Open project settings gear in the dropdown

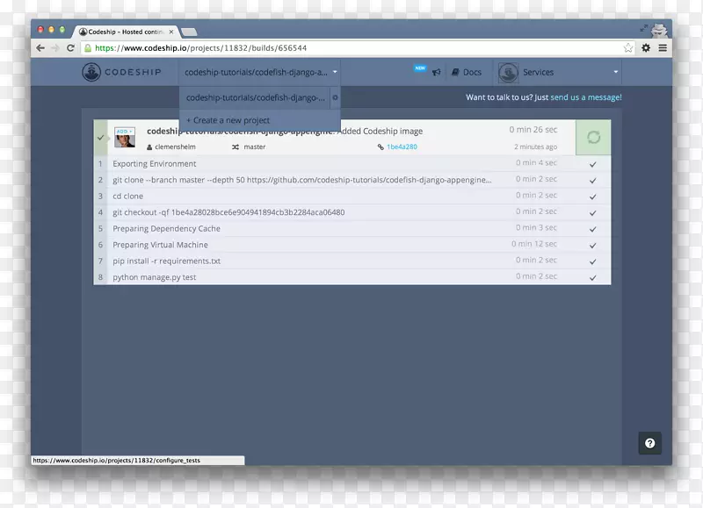point(335,97)
